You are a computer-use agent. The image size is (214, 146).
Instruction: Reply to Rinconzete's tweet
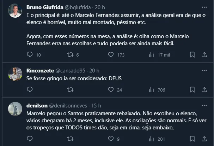30,90
